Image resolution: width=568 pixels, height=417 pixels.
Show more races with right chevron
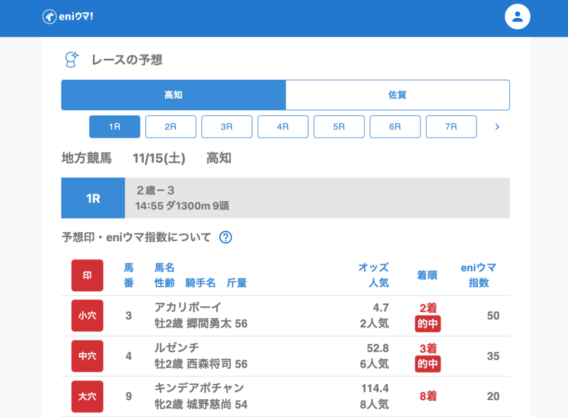tap(497, 127)
